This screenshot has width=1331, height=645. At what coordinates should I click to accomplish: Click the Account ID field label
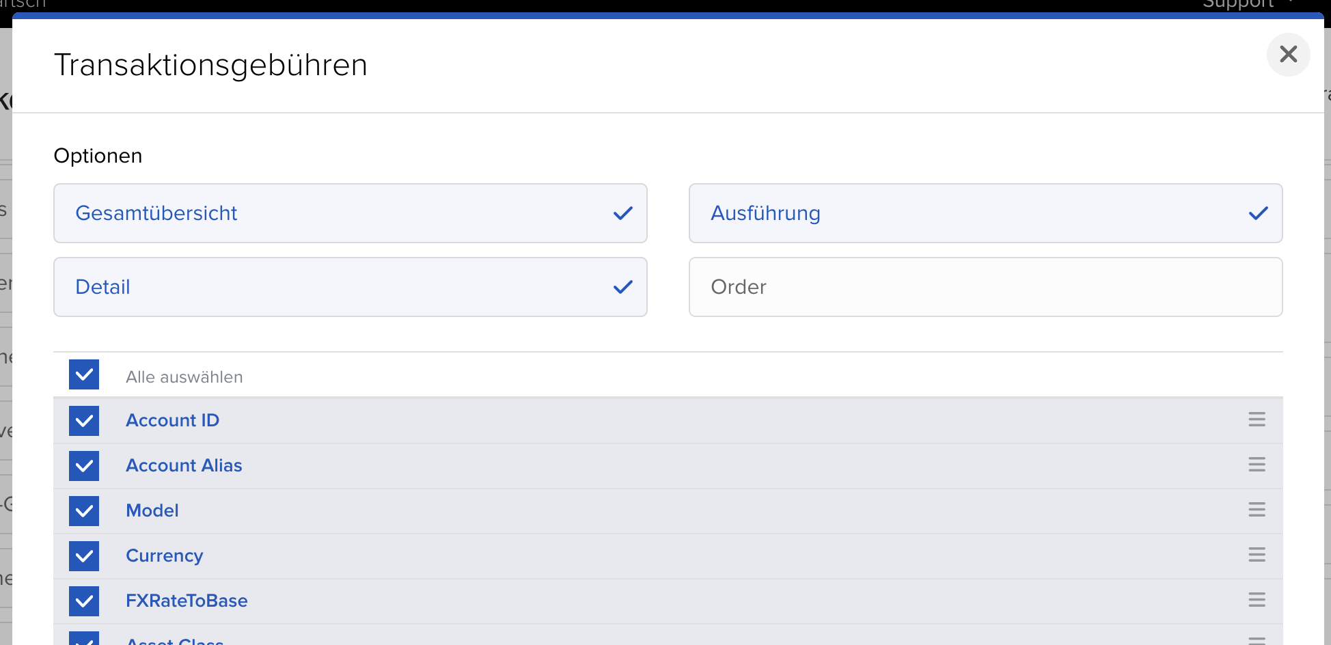pos(172,421)
